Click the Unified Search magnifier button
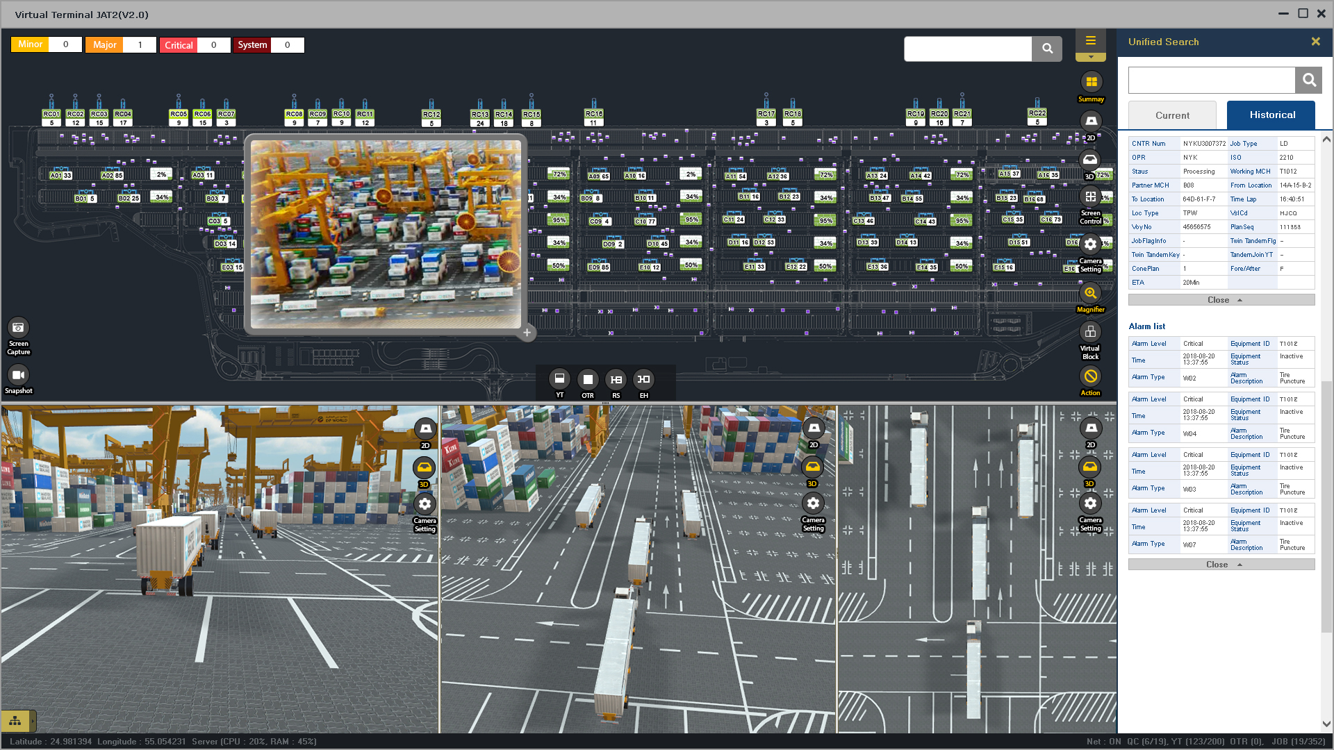Viewport: 1334px width, 750px height. click(x=1308, y=81)
